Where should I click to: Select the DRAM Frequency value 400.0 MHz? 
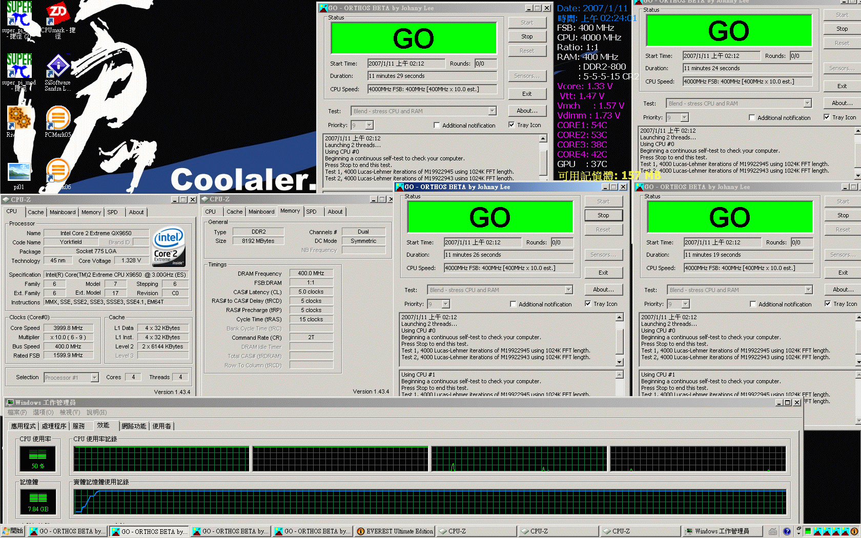(311, 273)
